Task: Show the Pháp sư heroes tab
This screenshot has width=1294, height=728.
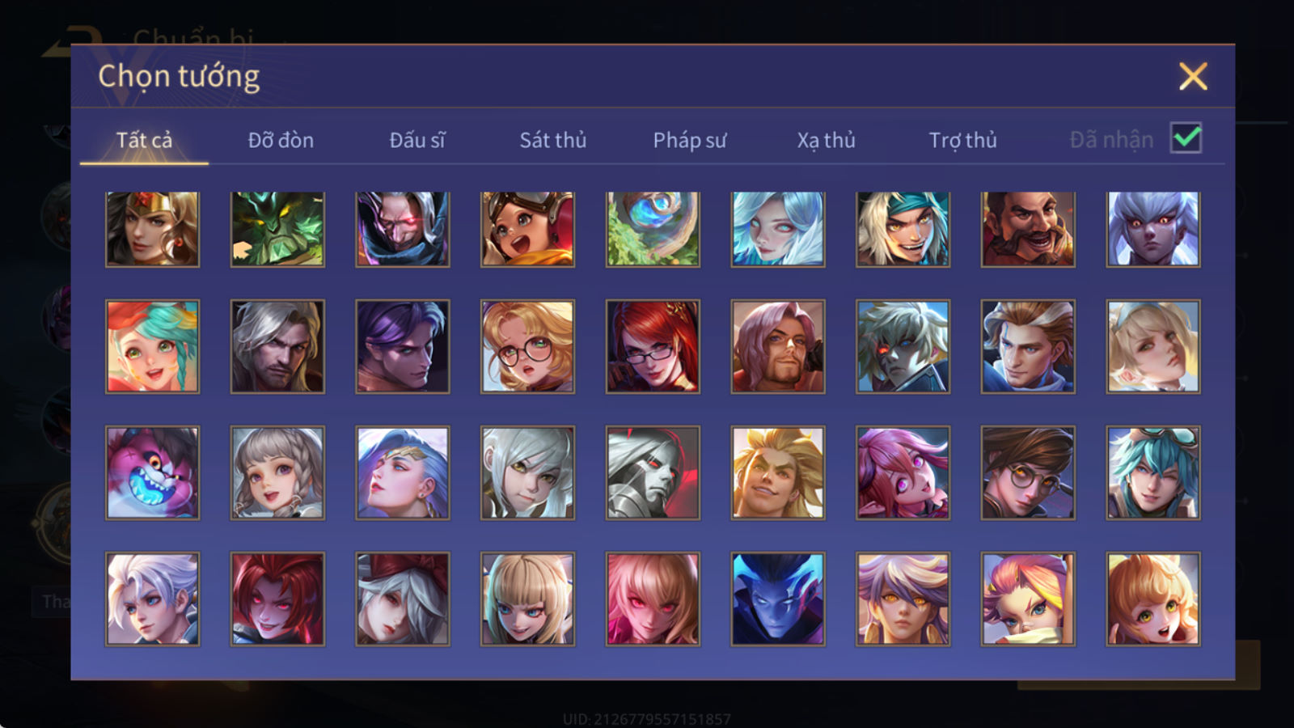Action: coord(690,141)
